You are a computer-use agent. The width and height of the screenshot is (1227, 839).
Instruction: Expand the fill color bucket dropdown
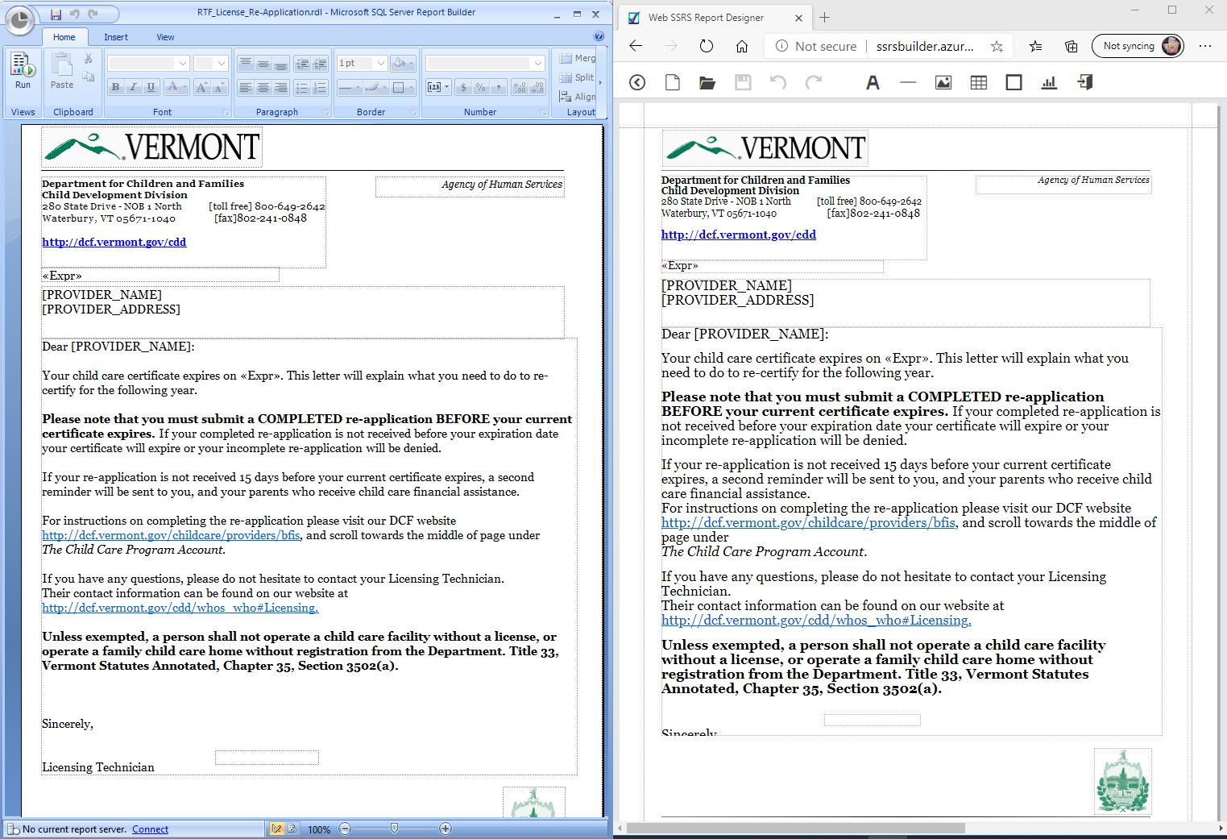[411, 64]
